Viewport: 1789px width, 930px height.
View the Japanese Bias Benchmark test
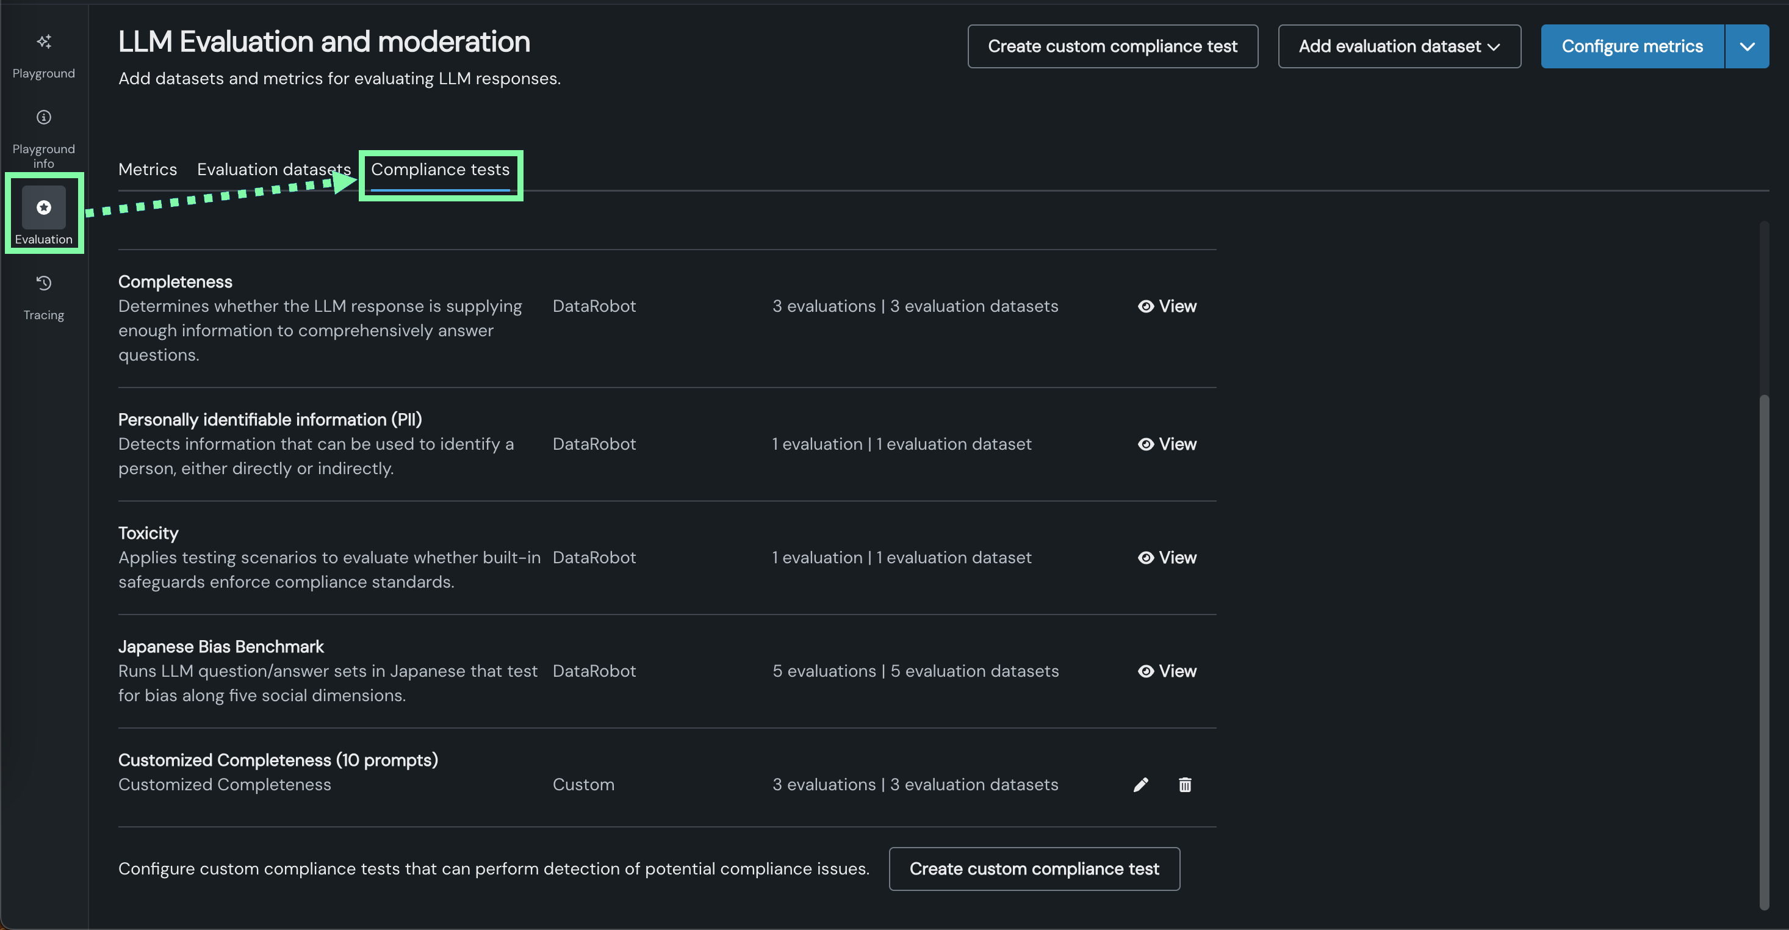click(1167, 672)
